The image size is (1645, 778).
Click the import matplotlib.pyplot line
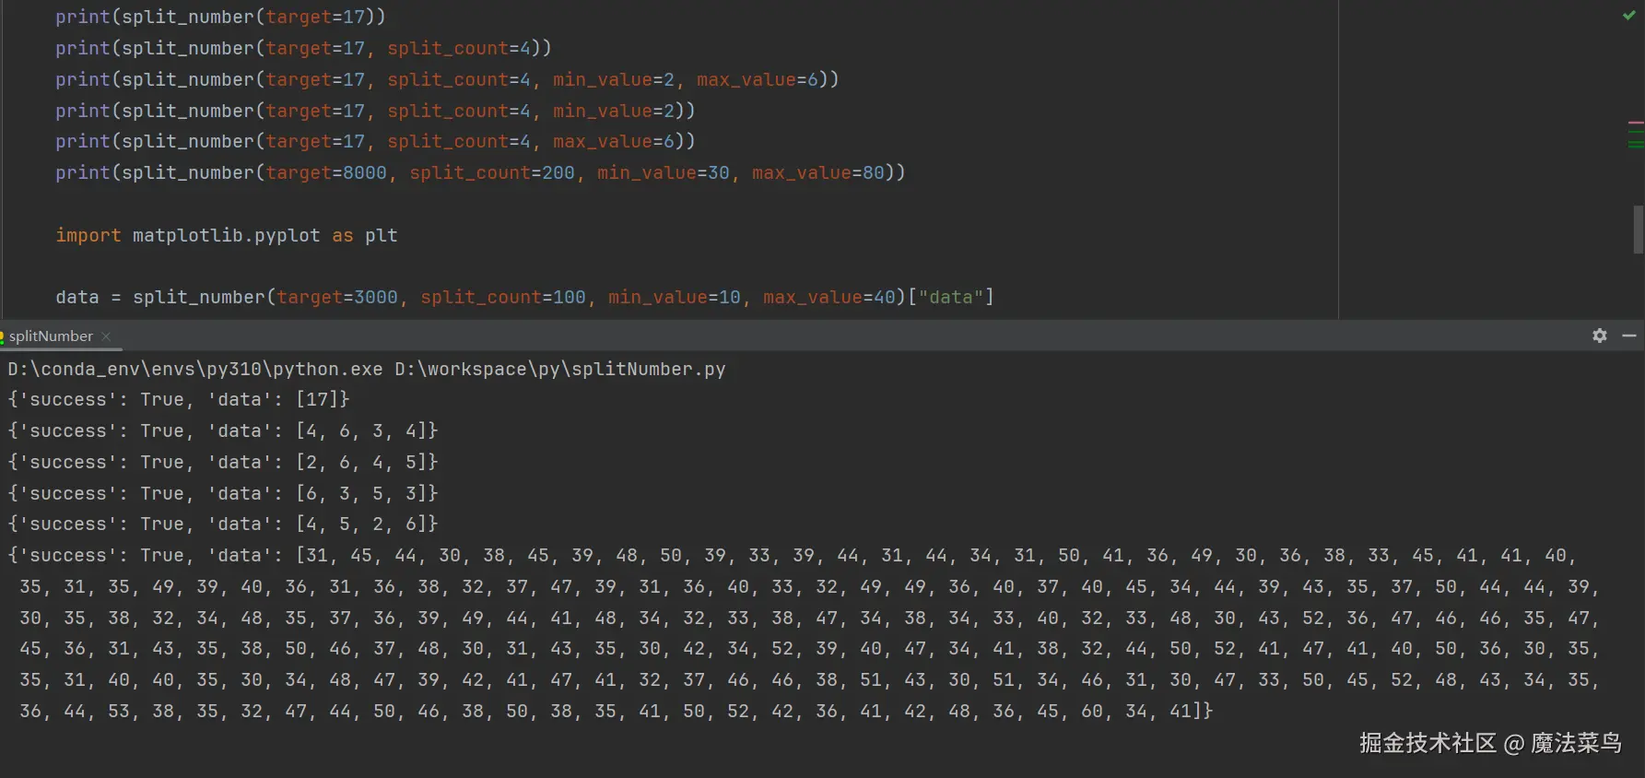227,235
